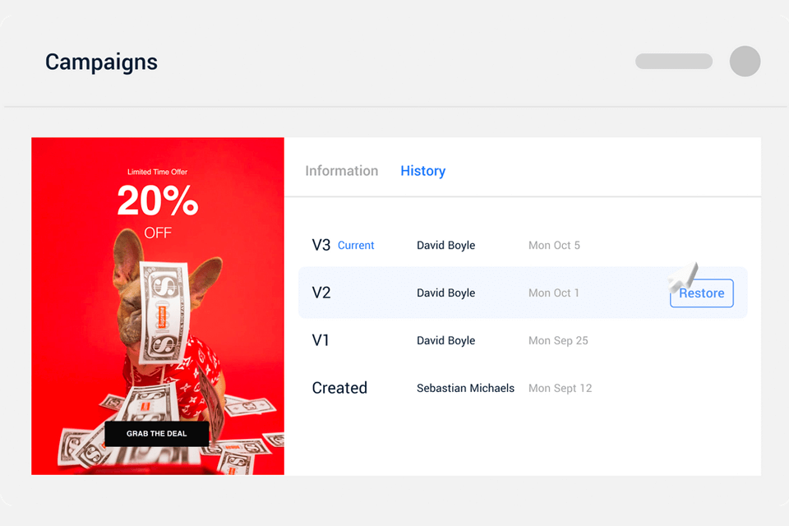This screenshot has width=789, height=526.
Task: Select the History tab
Action: (422, 171)
